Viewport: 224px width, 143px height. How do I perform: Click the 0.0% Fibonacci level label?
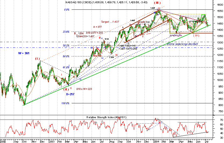coord(67,10)
